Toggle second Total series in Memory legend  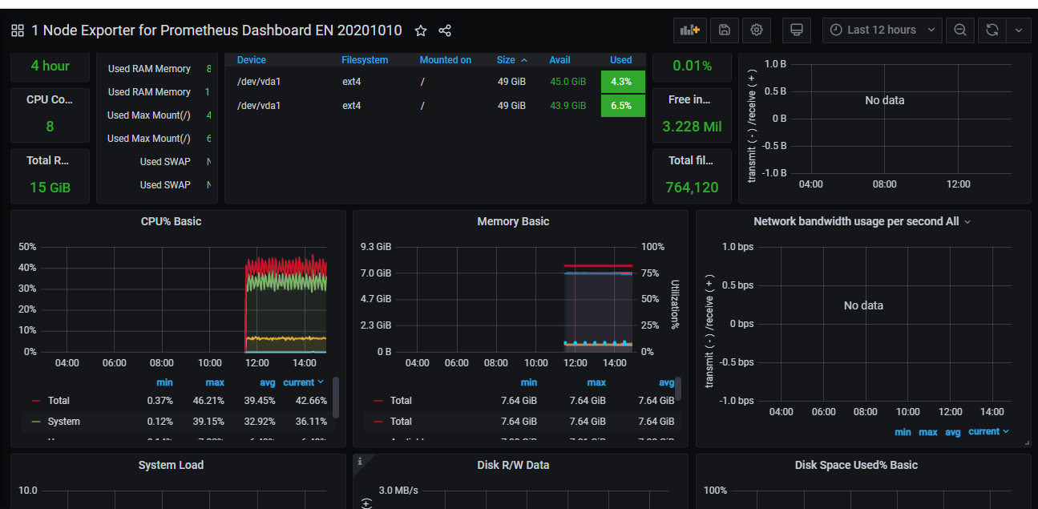(401, 422)
